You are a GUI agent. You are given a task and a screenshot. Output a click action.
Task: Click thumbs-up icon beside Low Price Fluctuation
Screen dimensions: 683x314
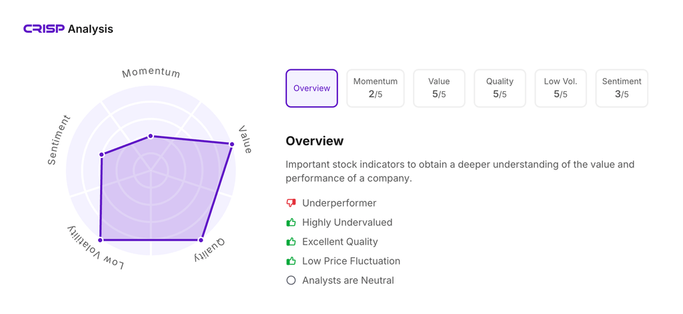click(291, 261)
